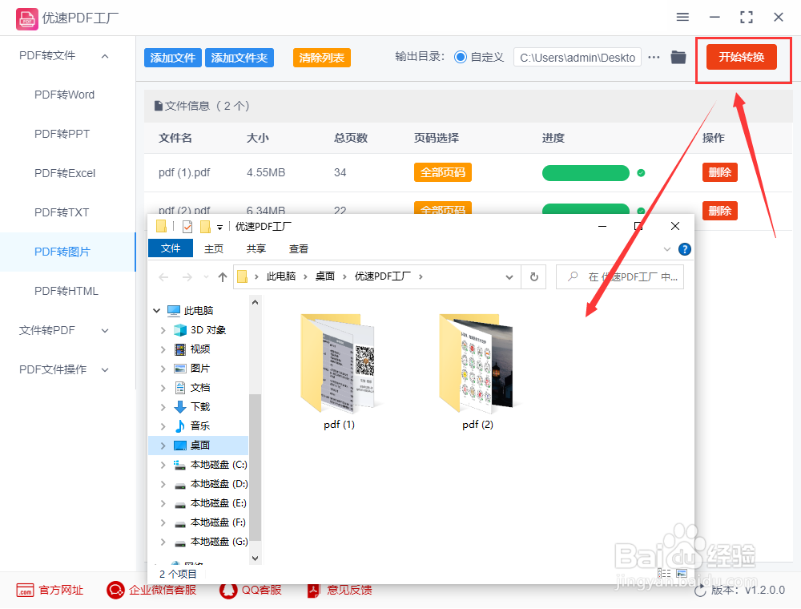Click 全部页码 for pdf (1).pdf
Screen dimensions: 801x609
(x=442, y=173)
